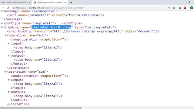Click the zoom magnifier icon in address bar
This screenshot has height=109, width=194.
[169, 8]
